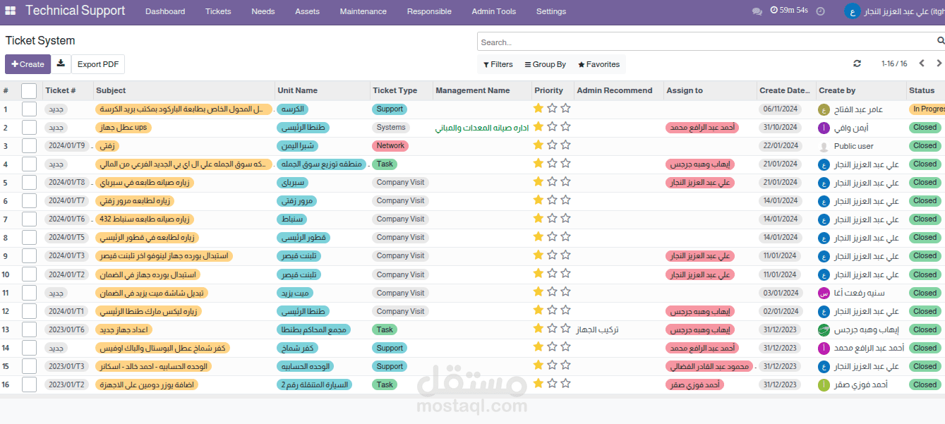Check the row 3 checkbox
This screenshot has width=945, height=424.
29,145
